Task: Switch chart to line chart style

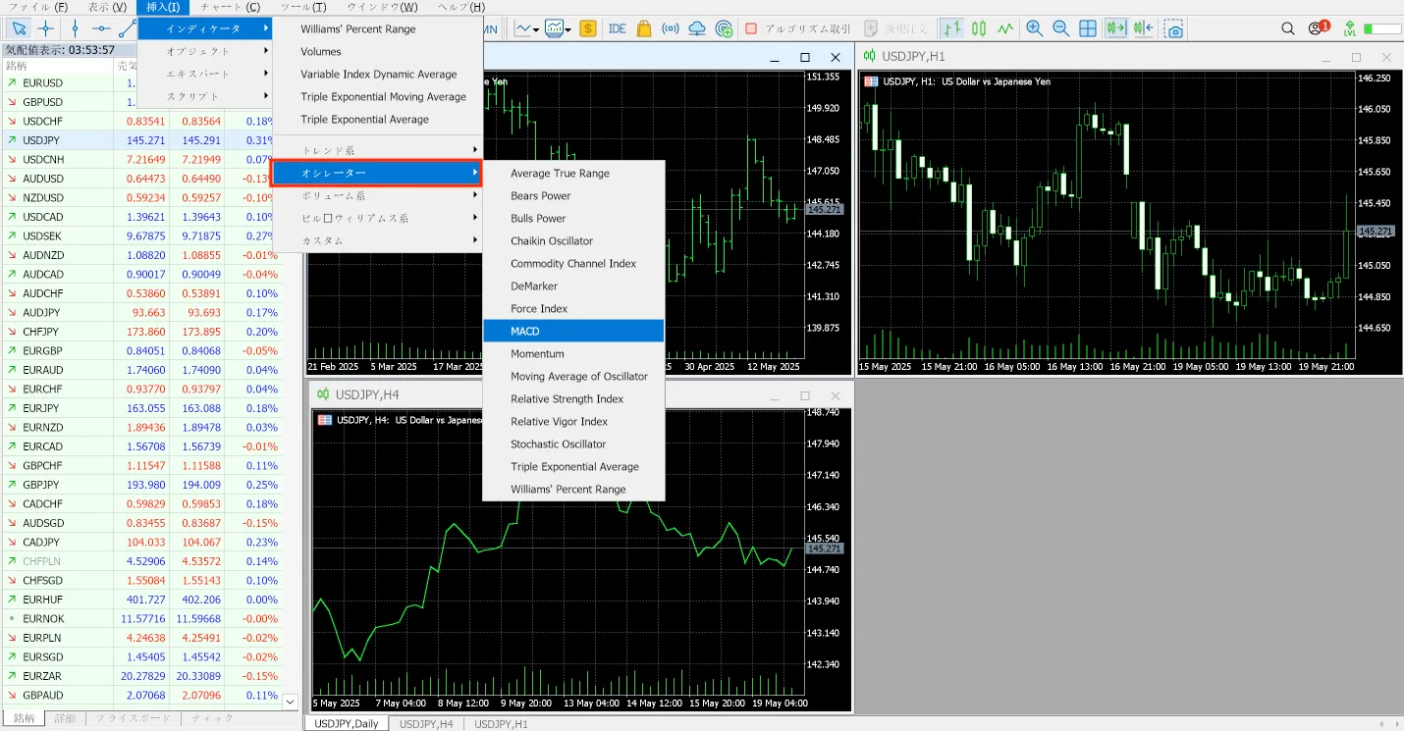Action: tap(1004, 28)
